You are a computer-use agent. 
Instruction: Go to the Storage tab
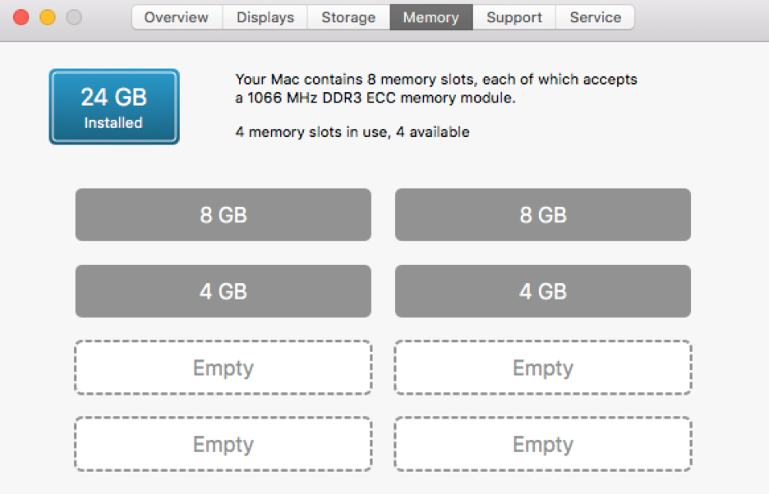(348, 17)
